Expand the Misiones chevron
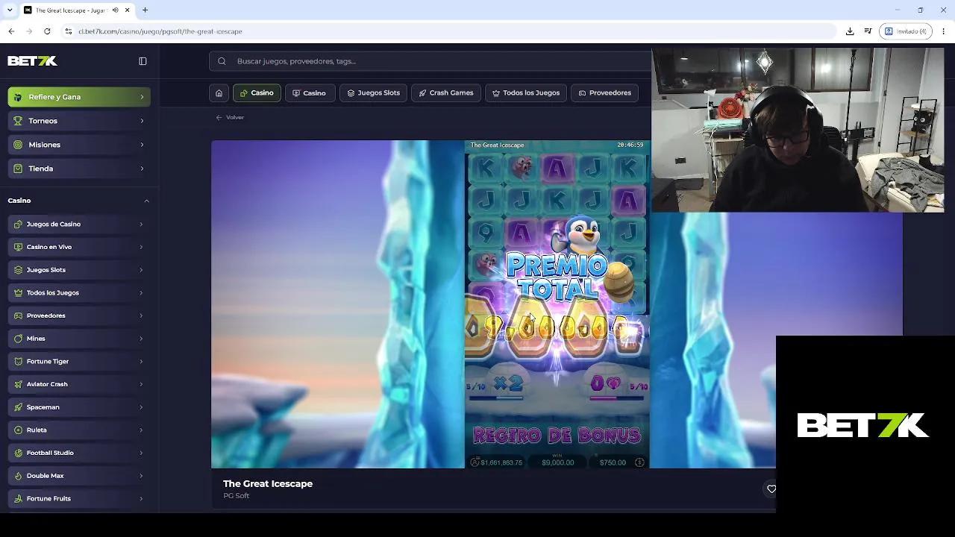The image size is (955, 537). [142, 145]
